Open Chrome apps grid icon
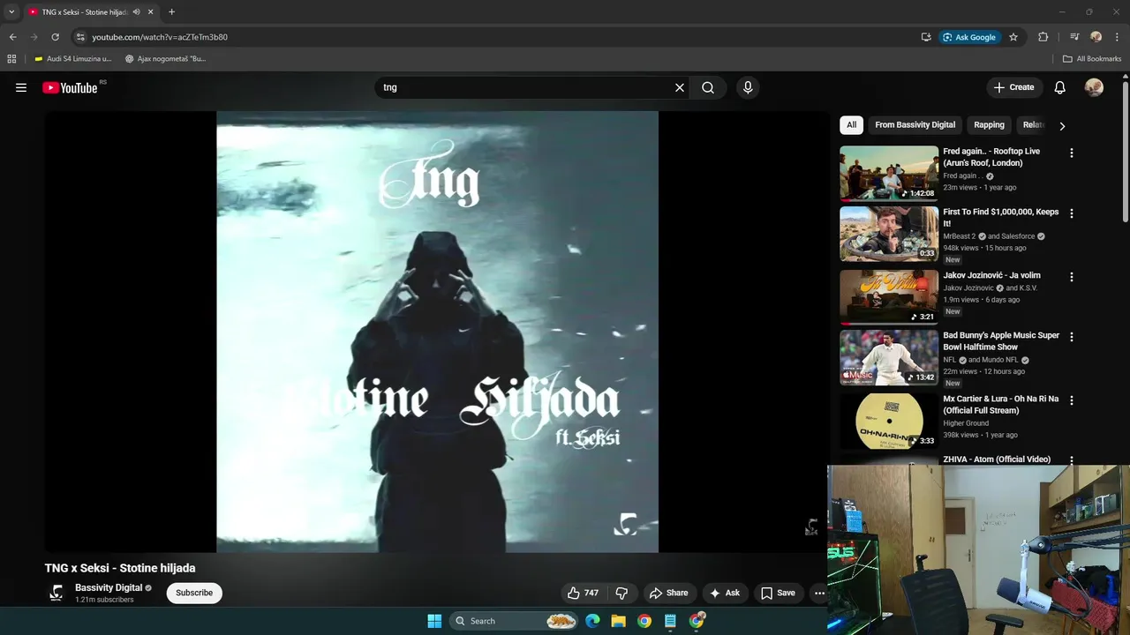 (x=11, y=59)
